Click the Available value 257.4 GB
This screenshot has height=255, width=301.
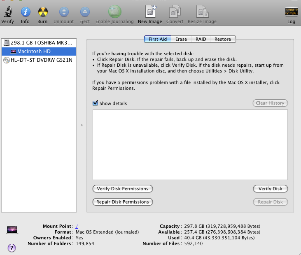[222, 232]
